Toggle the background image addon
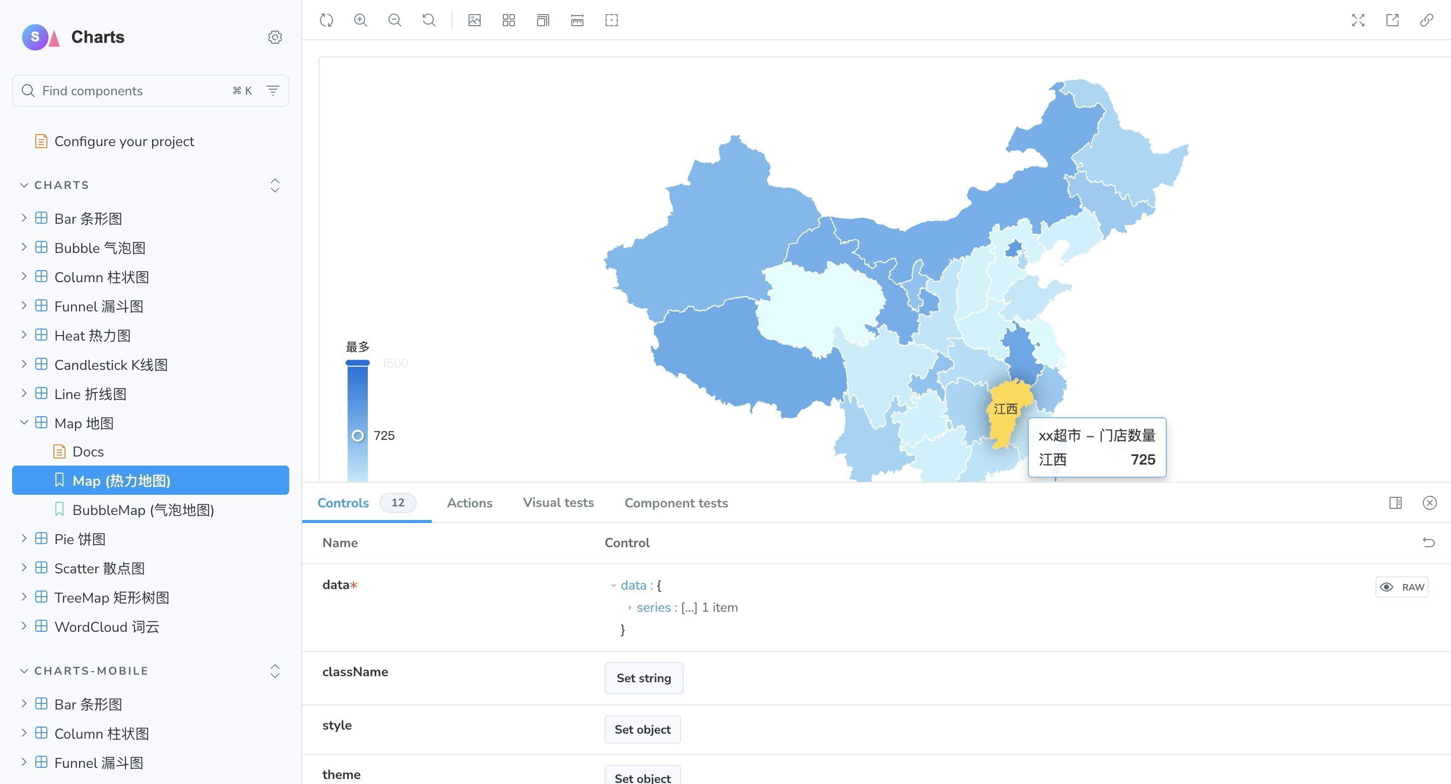 pos(474,20)
